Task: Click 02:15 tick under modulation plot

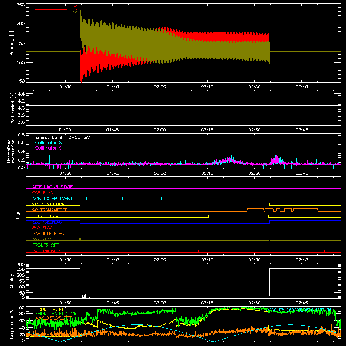Action: point(207,173)
